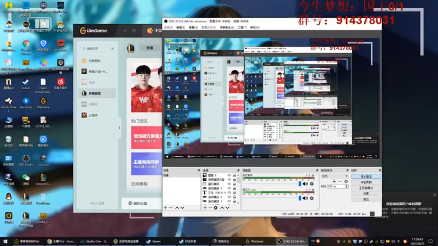
Task: Refresh the WeGame page
Action: 134,31
